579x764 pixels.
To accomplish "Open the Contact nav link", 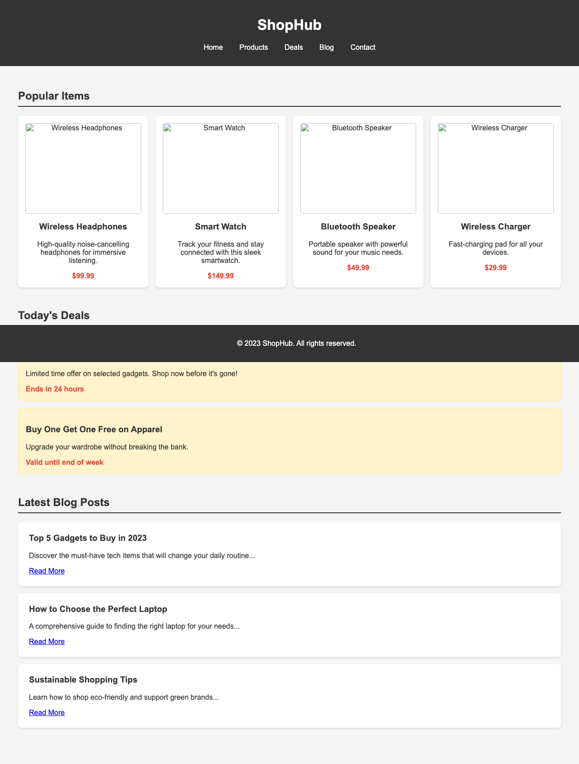I will point(363,47).
